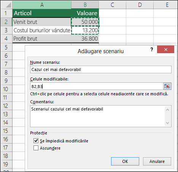Click into the Comentariu text area
The height and width of the screenshot is (172, 178).
tap(97, 116)
